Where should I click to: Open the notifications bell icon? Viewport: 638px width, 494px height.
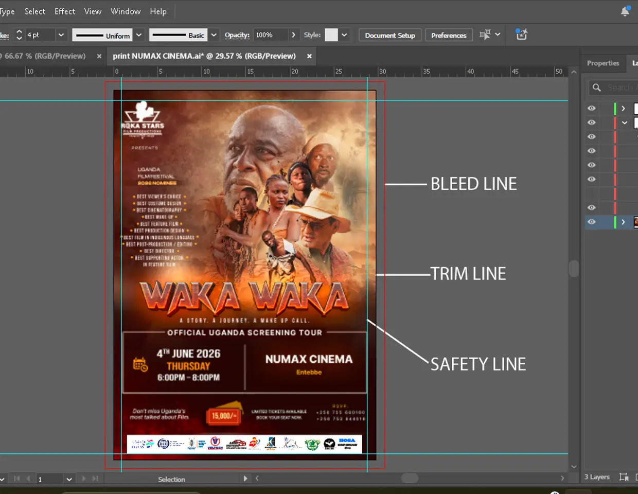[625, 11]
